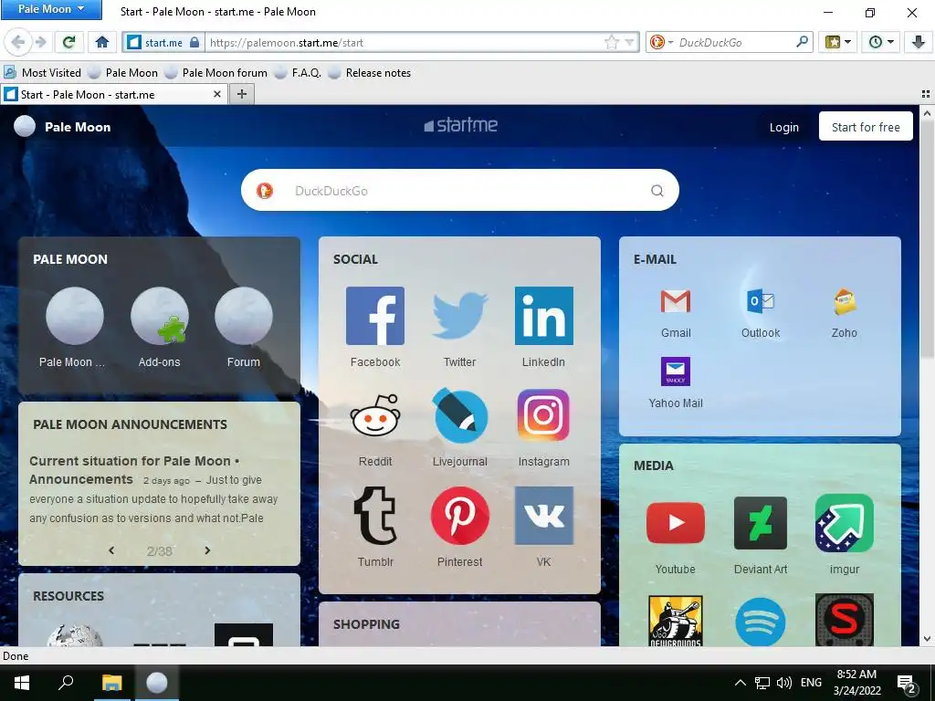Click the magnifier in the browser search box
This screenshot has height=701, width=935.
coord(803,42)
